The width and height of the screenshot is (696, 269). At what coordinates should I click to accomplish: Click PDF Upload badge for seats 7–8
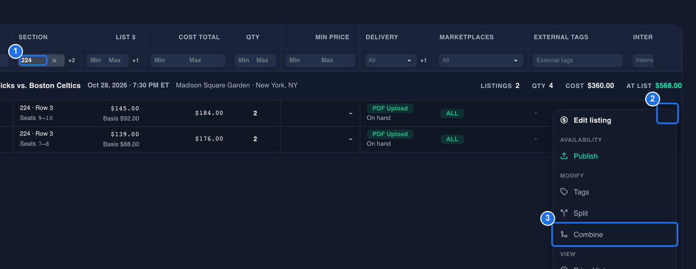tap(390, 134)
